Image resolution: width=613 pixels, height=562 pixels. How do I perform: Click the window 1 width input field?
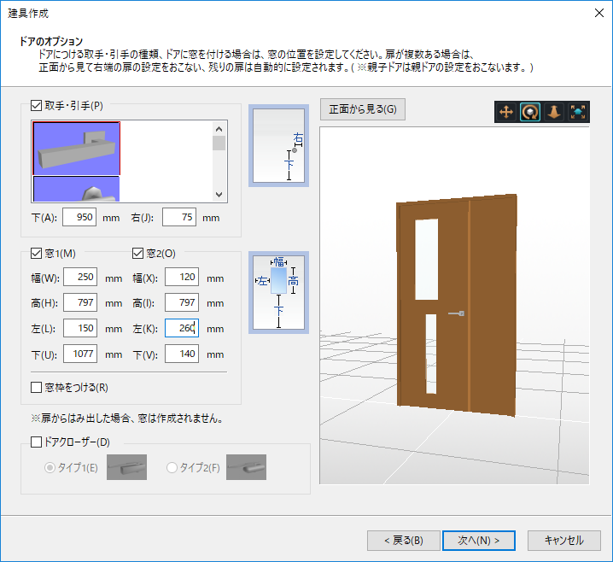pos(79,278)
